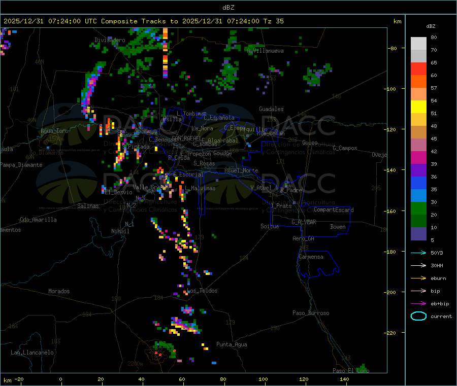Click the 'Los_Toldos' map label

pos(202,291)
